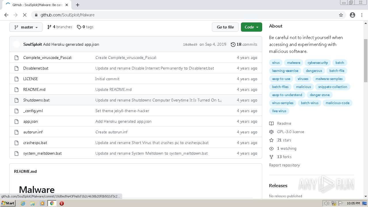
Task: Select the snippets-collection topic tag
Action: [333, 87]
